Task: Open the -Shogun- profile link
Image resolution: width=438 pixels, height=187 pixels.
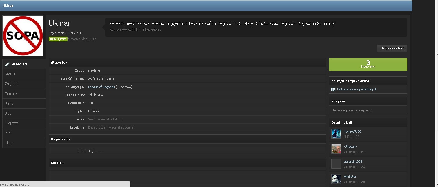Action: point(350,146)
